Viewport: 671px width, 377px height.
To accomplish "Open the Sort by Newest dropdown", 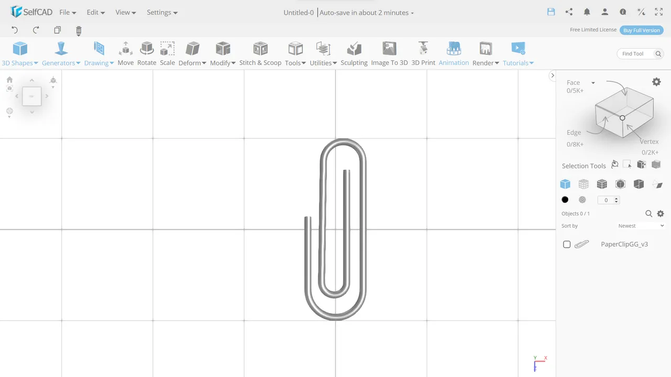I will tap(641, 226).
